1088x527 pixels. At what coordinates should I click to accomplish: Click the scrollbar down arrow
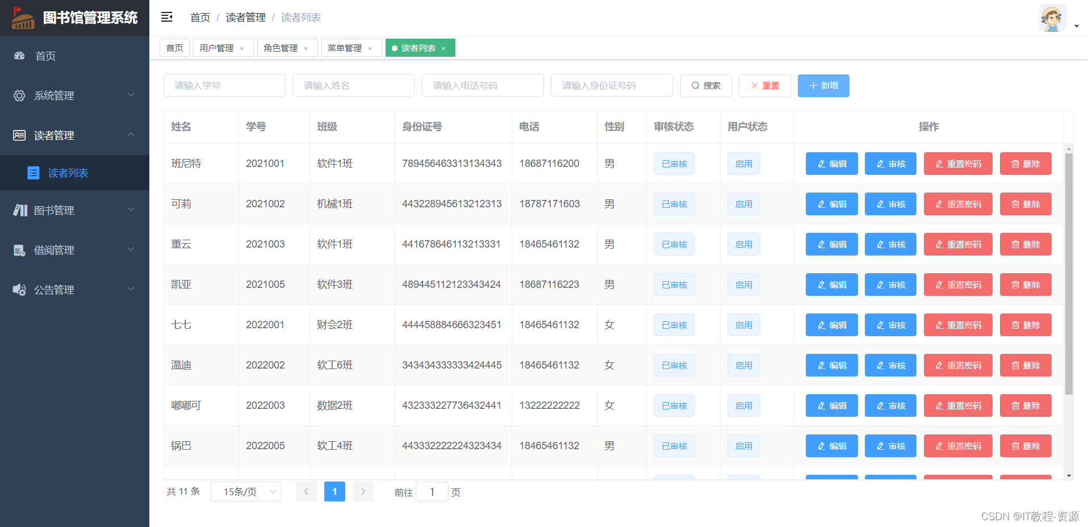pos(1069,476)
